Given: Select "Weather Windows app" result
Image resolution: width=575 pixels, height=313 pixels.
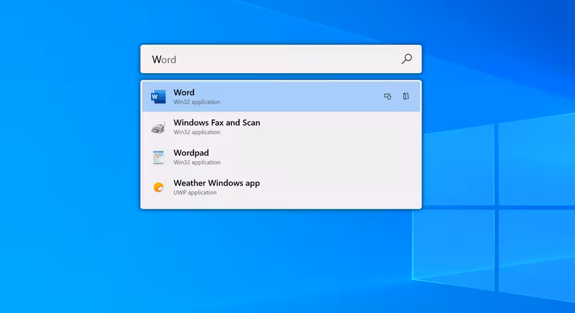Looking at the screenshot, I should coord(281,187).
